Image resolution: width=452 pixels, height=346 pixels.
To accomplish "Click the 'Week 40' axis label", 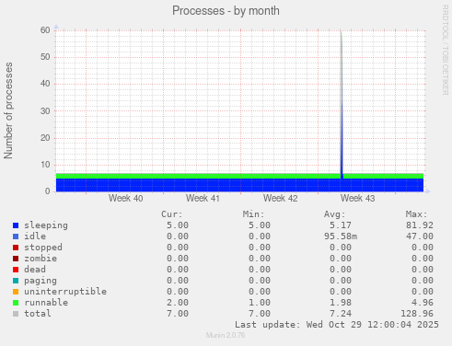I will click(x=125, y=199).
